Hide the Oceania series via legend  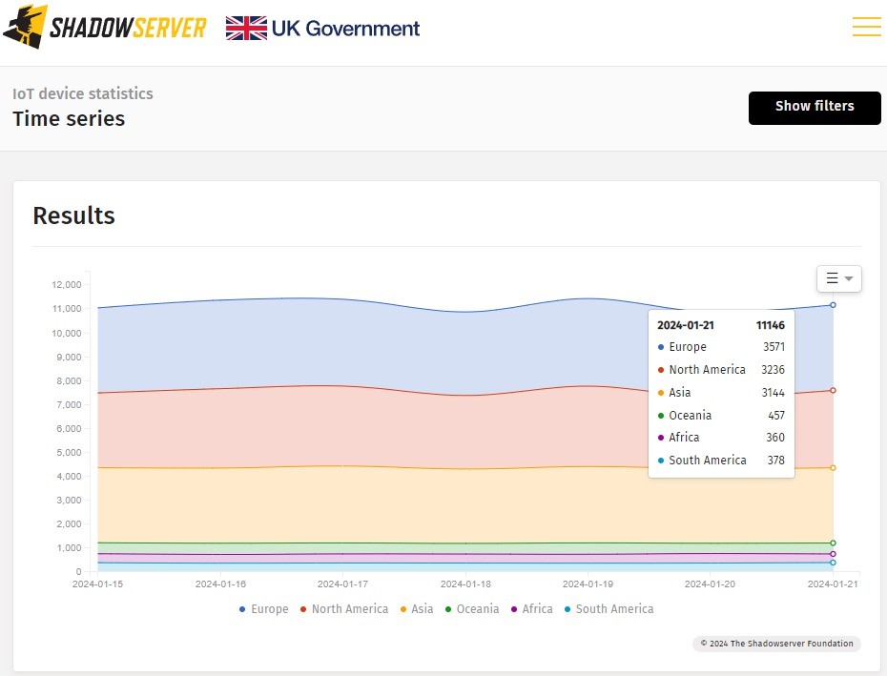470,609
